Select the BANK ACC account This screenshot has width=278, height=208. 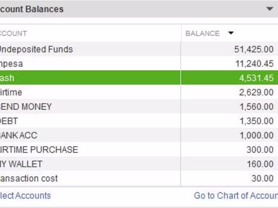point(19,136)
